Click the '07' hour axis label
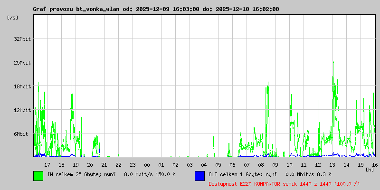This screenshot has width=380, height=190. 247,165
